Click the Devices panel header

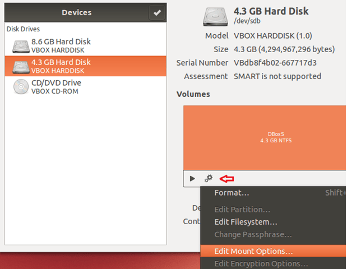pos(76,12)
